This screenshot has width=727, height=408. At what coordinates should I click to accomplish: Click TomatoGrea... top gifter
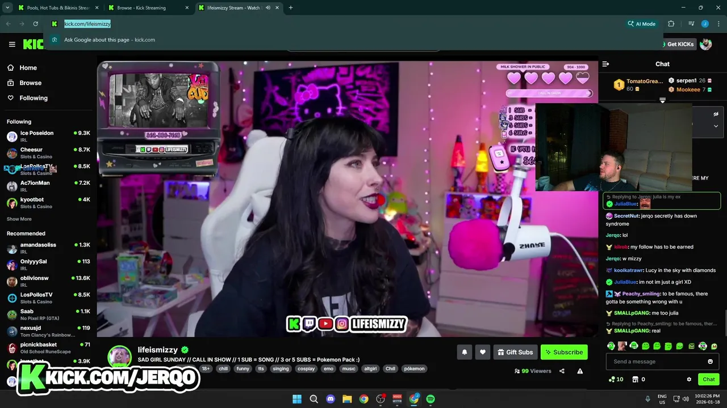pos(645,81)
